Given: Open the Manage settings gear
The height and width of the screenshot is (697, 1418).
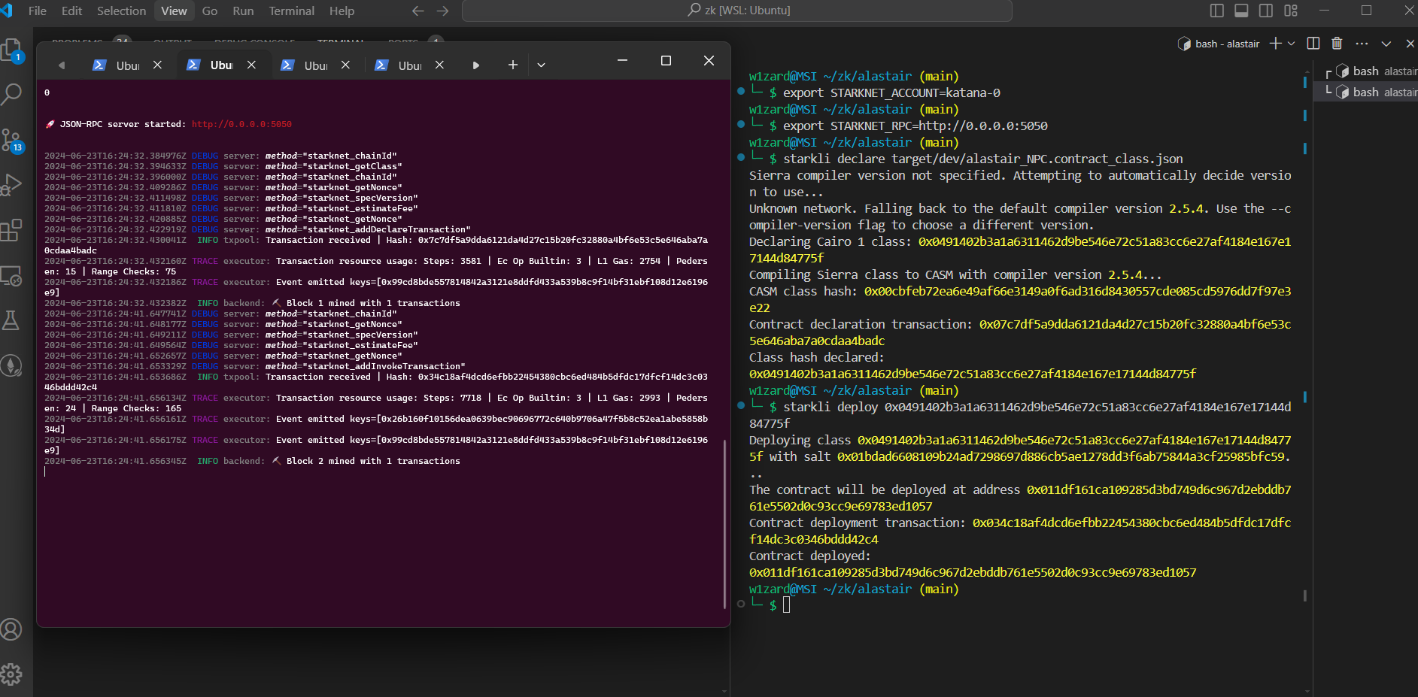Looking at the screenshot, I should pyautogui.click(x=11, y=674).
